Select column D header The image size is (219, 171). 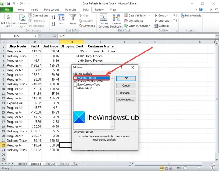pyautogui.click(x=72, y=42)
